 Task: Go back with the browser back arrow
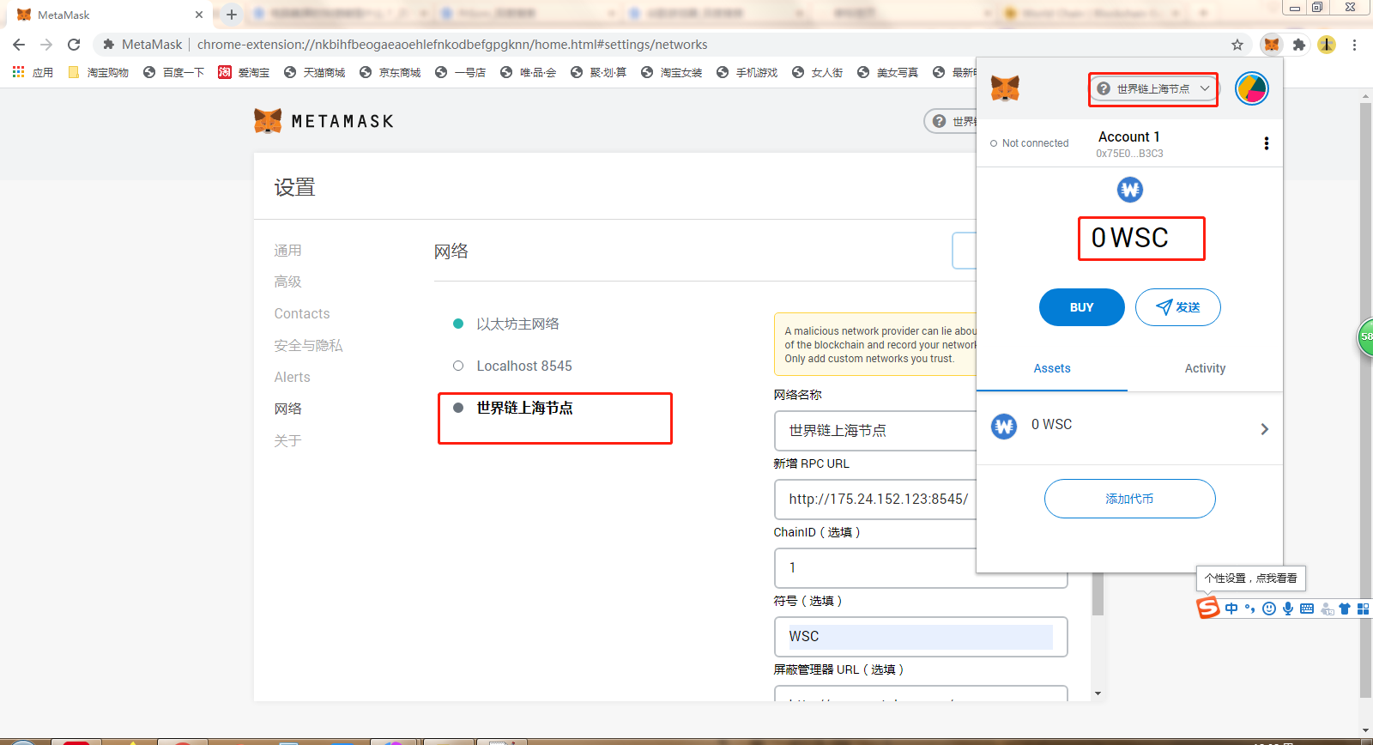pyautogui.click(x=19, y=45)
